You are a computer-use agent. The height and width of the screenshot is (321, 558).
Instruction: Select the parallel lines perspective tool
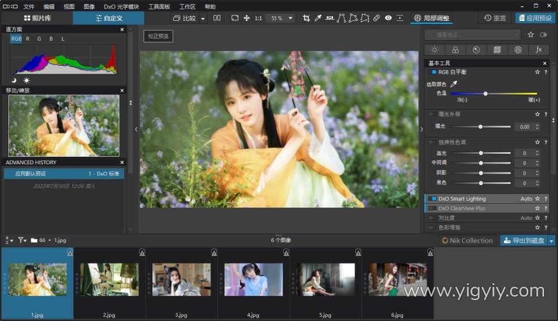pyautogui.click(x=341, y=18)
